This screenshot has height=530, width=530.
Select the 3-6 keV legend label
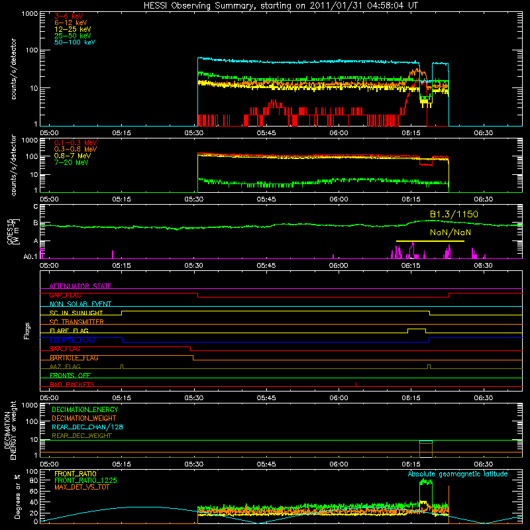pyautogui.click(x=69, y=16)
